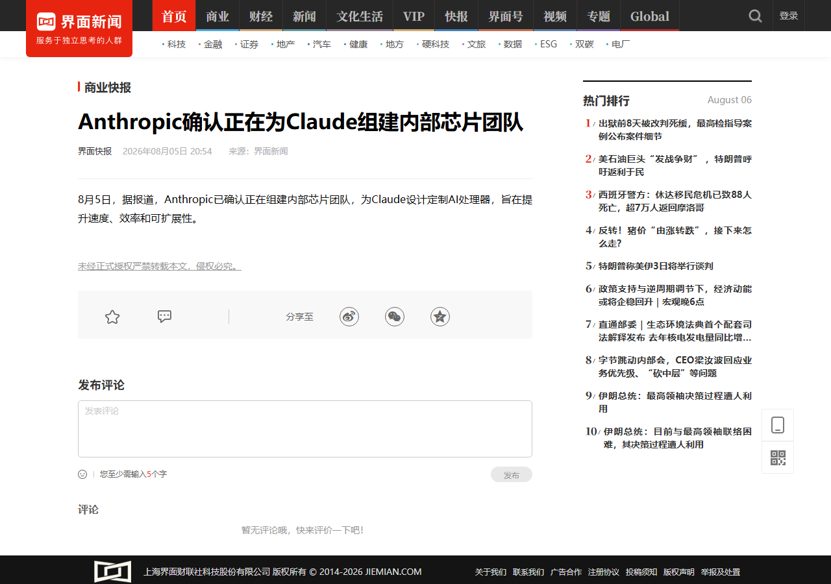This screenshot has width=831, height=584.
Task: Go to 硬科技 subcategory
Action: tap(436, 44)
